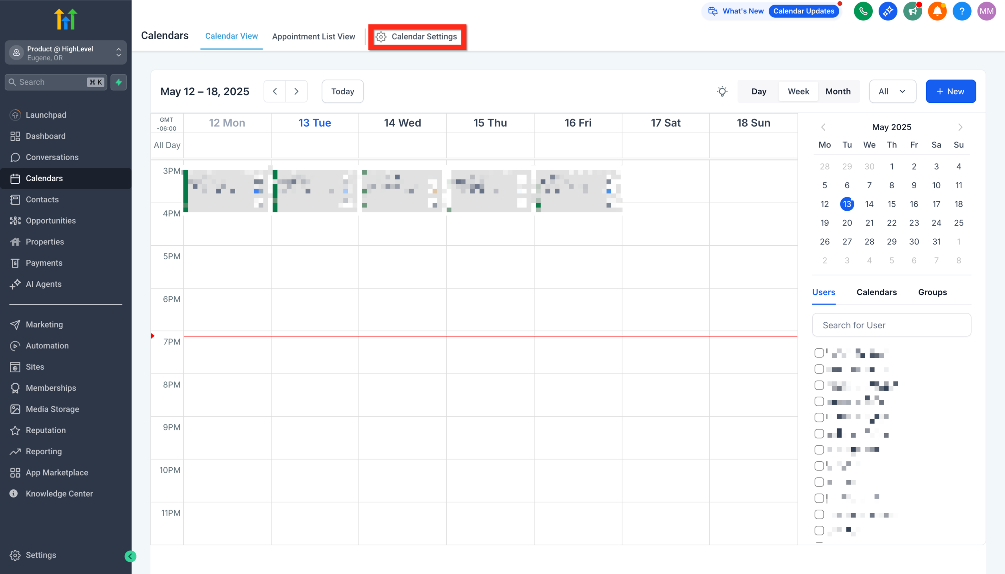Check the last user checkbox in the list
The height and width of the screenshot is (574, 1005).
click(x=819, y=530)
